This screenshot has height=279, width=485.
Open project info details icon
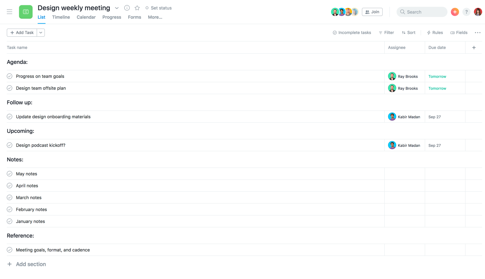coord(127,8)
